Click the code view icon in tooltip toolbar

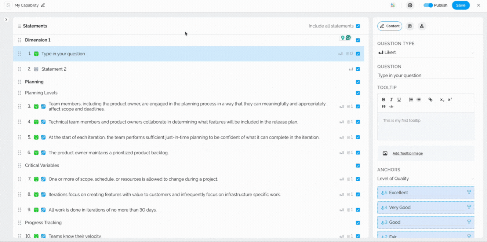pyautogui.click(x=391, y=107)
